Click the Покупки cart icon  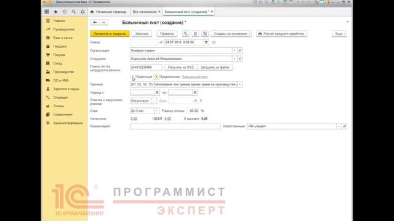[x=48, y=55]
